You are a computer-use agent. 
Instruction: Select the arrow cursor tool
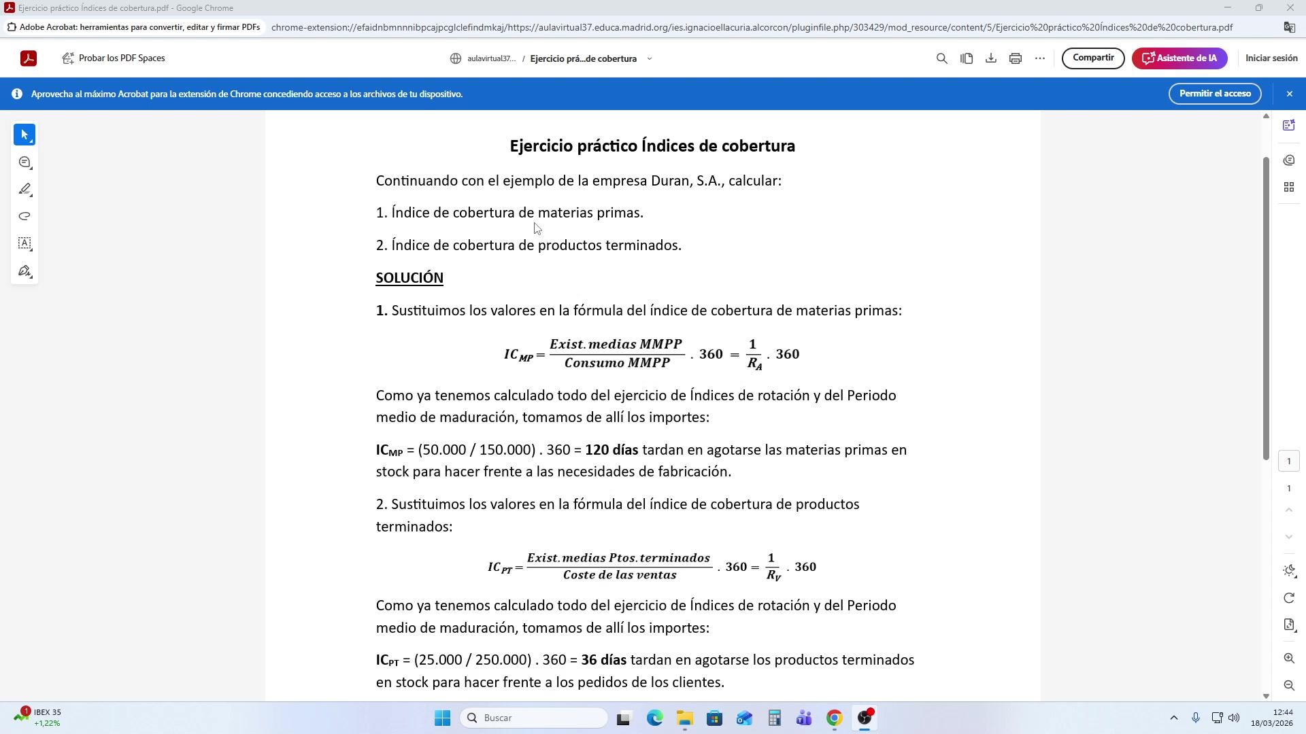[x=24, y=135]
